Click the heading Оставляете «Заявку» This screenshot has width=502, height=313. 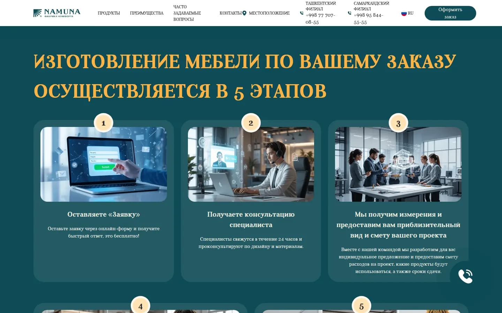pos(104,215)
